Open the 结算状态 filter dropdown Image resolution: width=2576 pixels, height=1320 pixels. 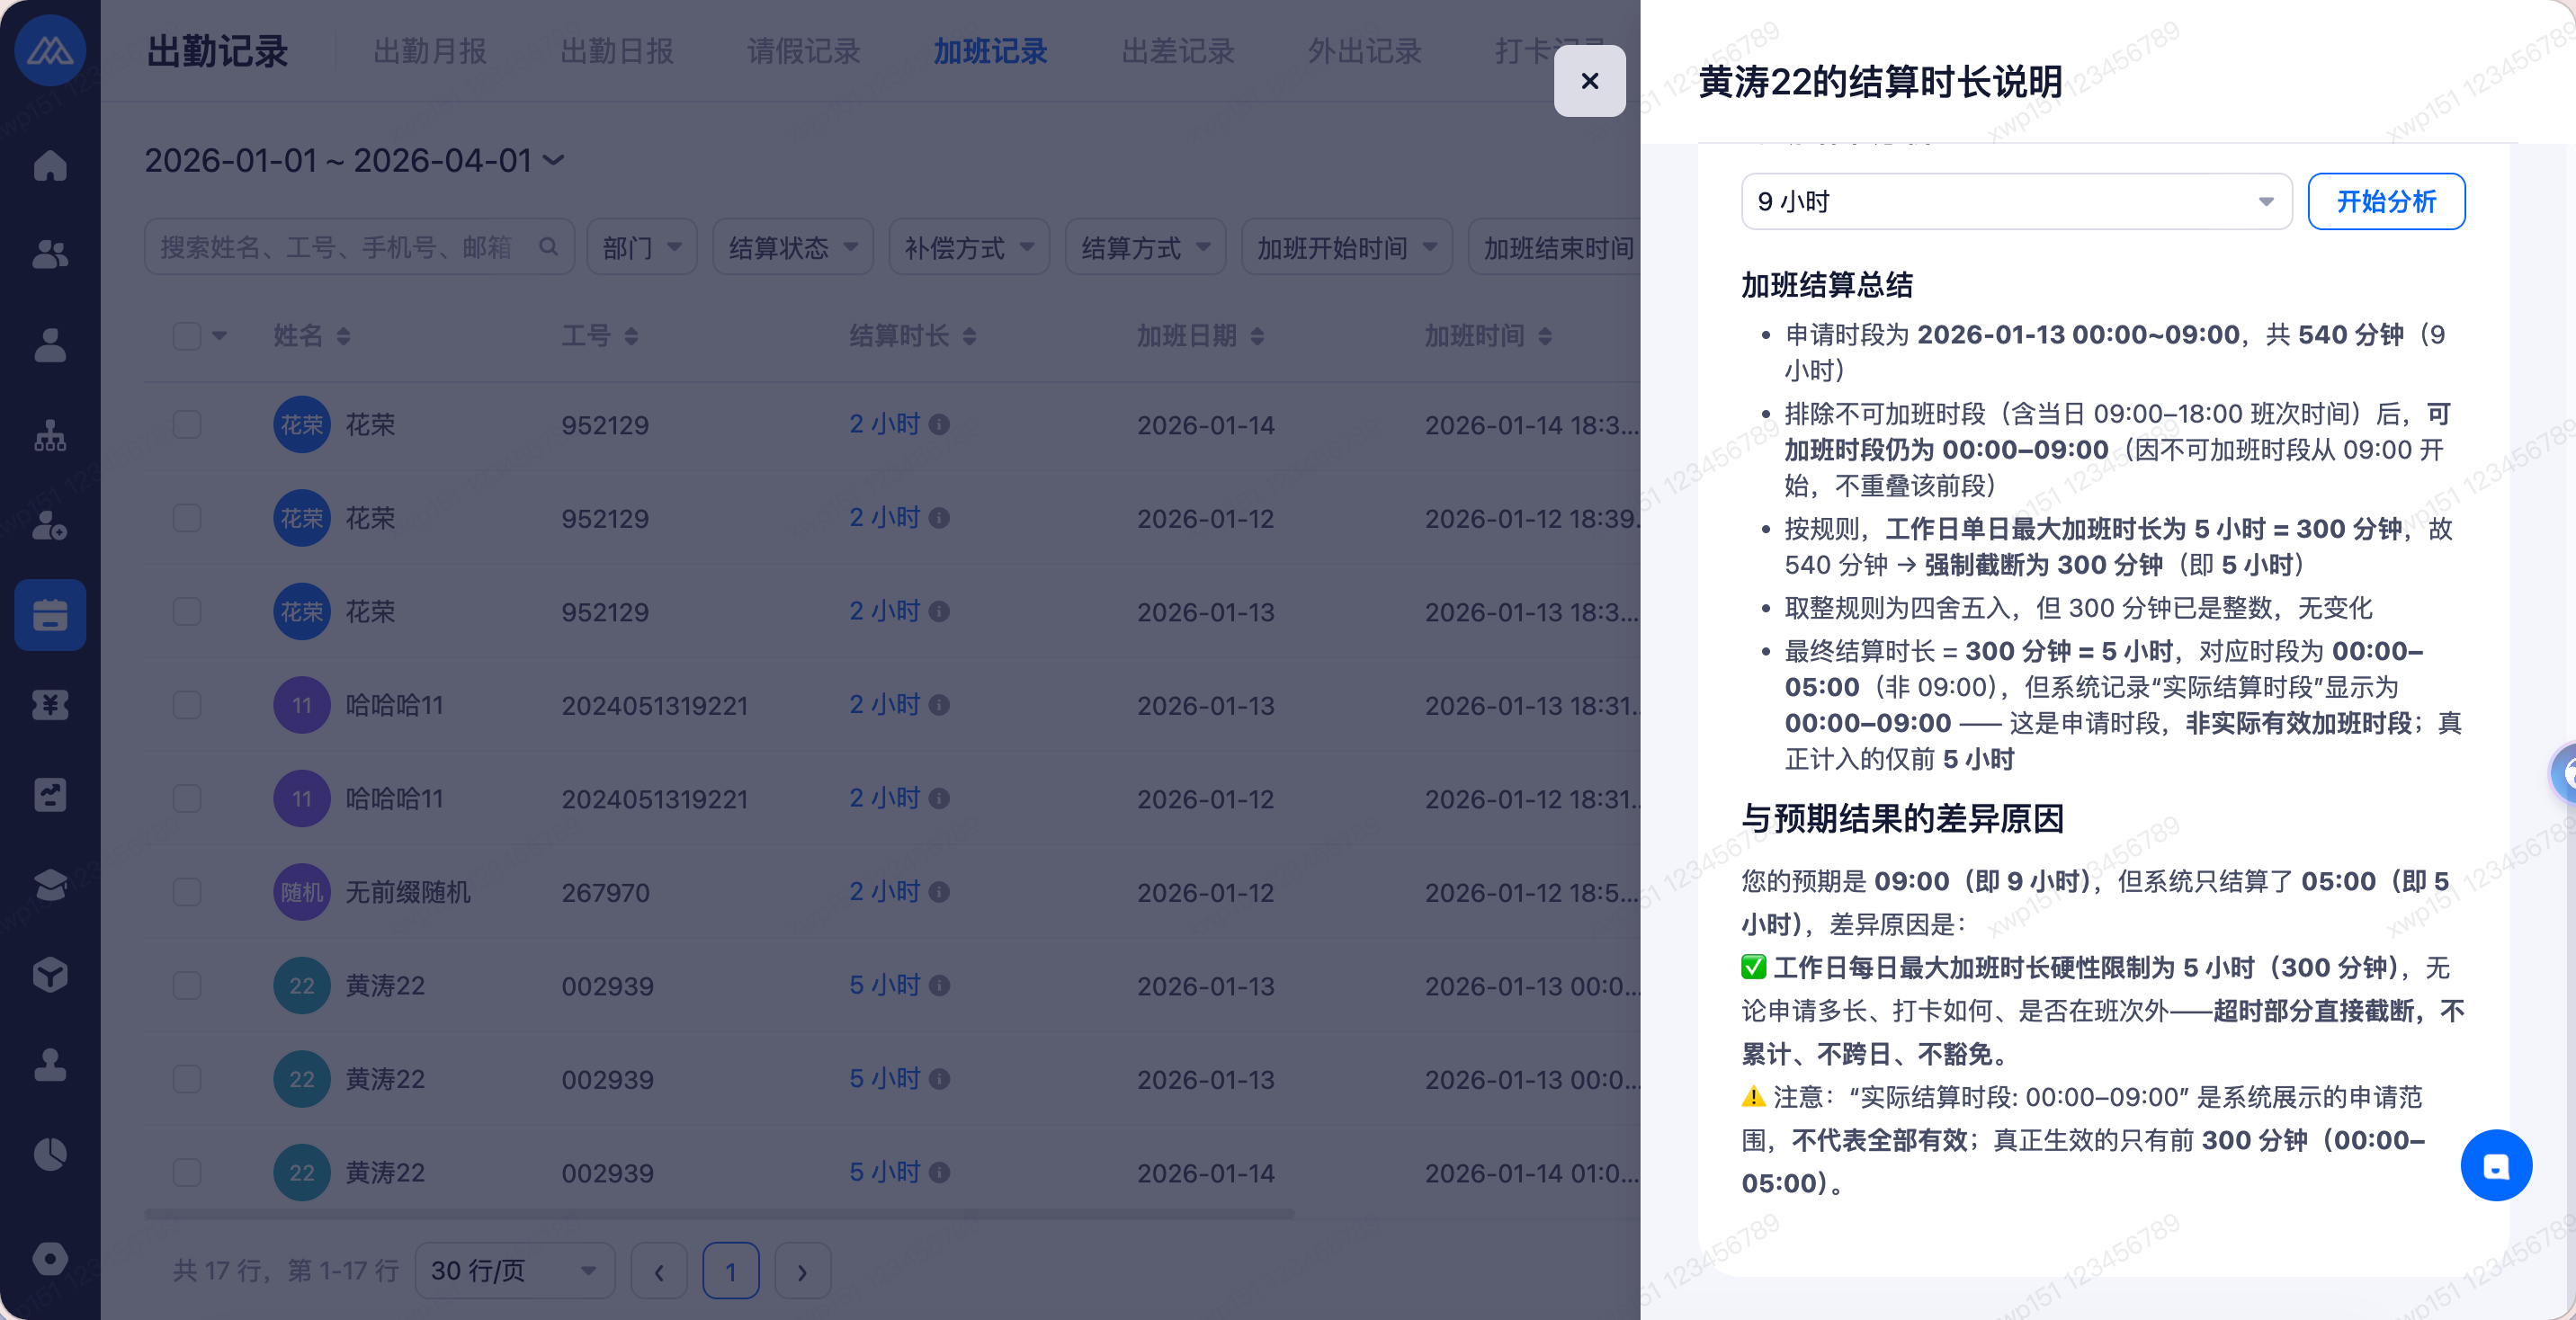(x=792, y=247)
